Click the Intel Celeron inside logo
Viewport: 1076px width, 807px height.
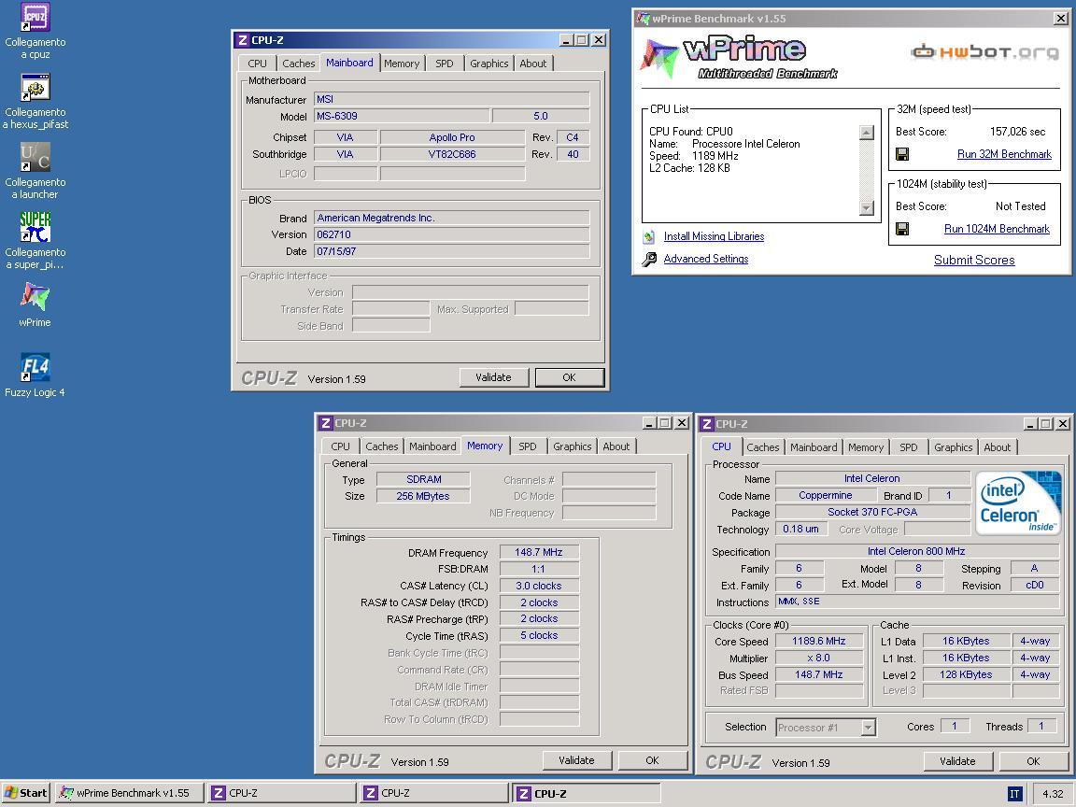coord(1018,503)
